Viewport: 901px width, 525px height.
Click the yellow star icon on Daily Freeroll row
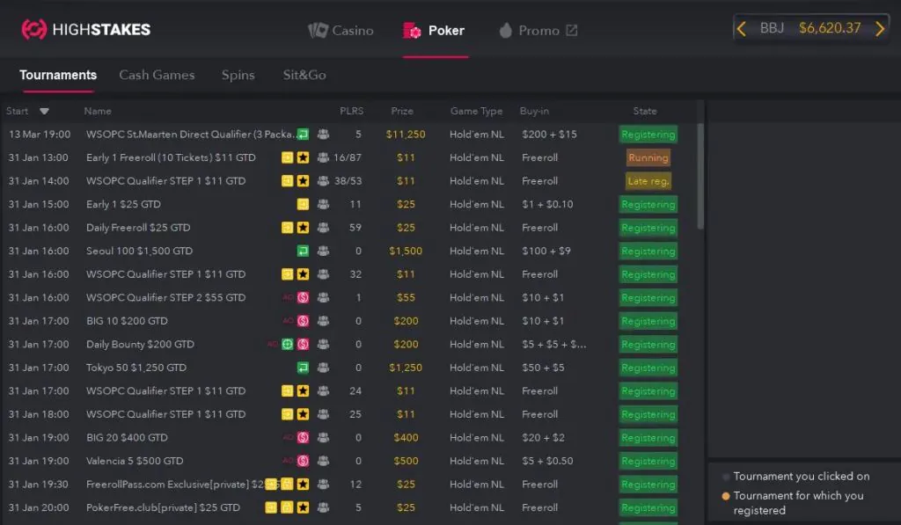pos(303,228)
